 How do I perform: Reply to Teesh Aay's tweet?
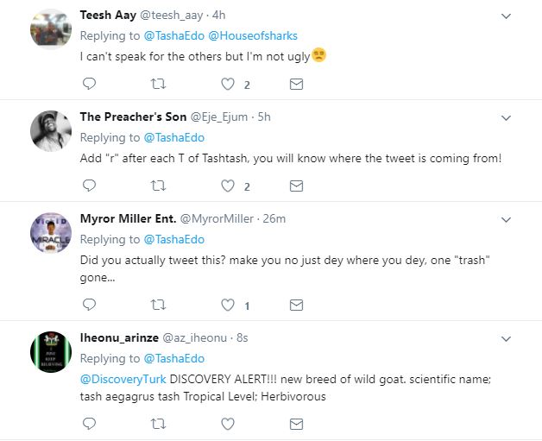(x=89, y=85)
